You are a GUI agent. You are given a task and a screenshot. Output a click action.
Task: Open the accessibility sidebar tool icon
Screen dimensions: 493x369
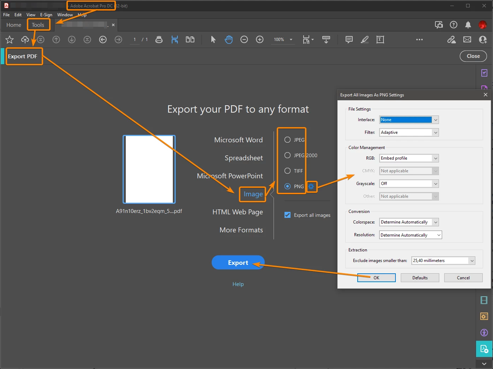click(x=484, y=333)
